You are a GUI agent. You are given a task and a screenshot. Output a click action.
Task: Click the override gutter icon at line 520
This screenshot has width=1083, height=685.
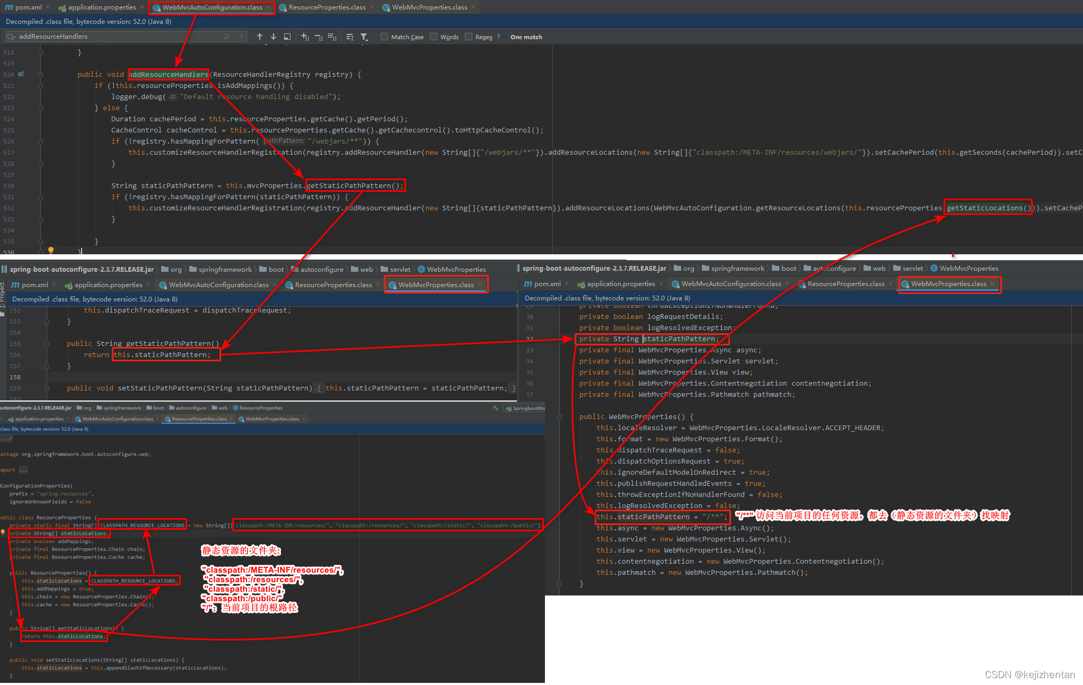point(21,74)
